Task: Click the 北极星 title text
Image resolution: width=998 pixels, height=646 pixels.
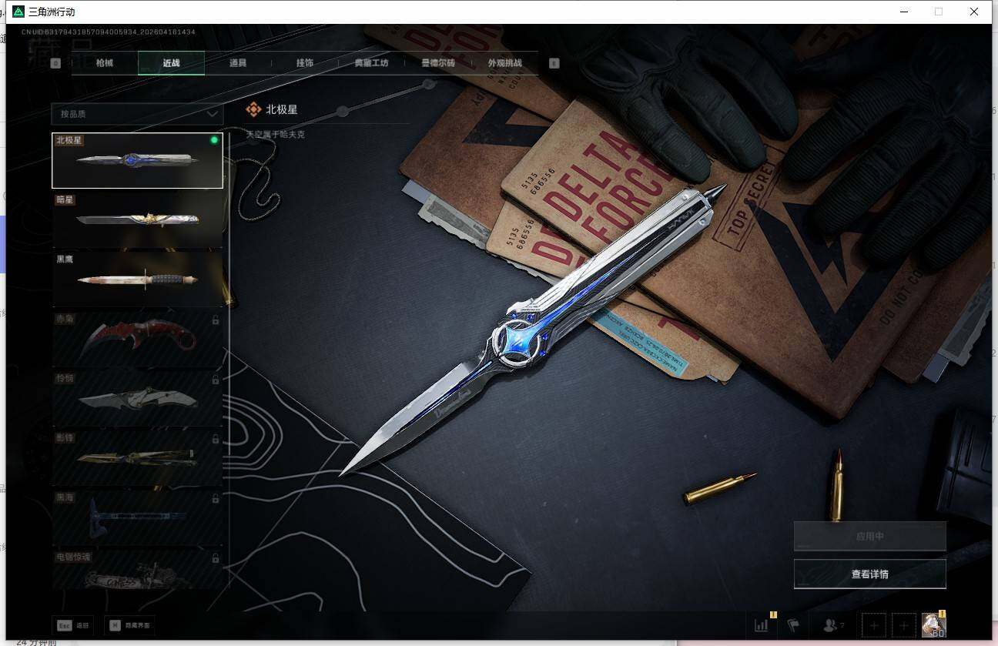Action: tap(282, 109)
